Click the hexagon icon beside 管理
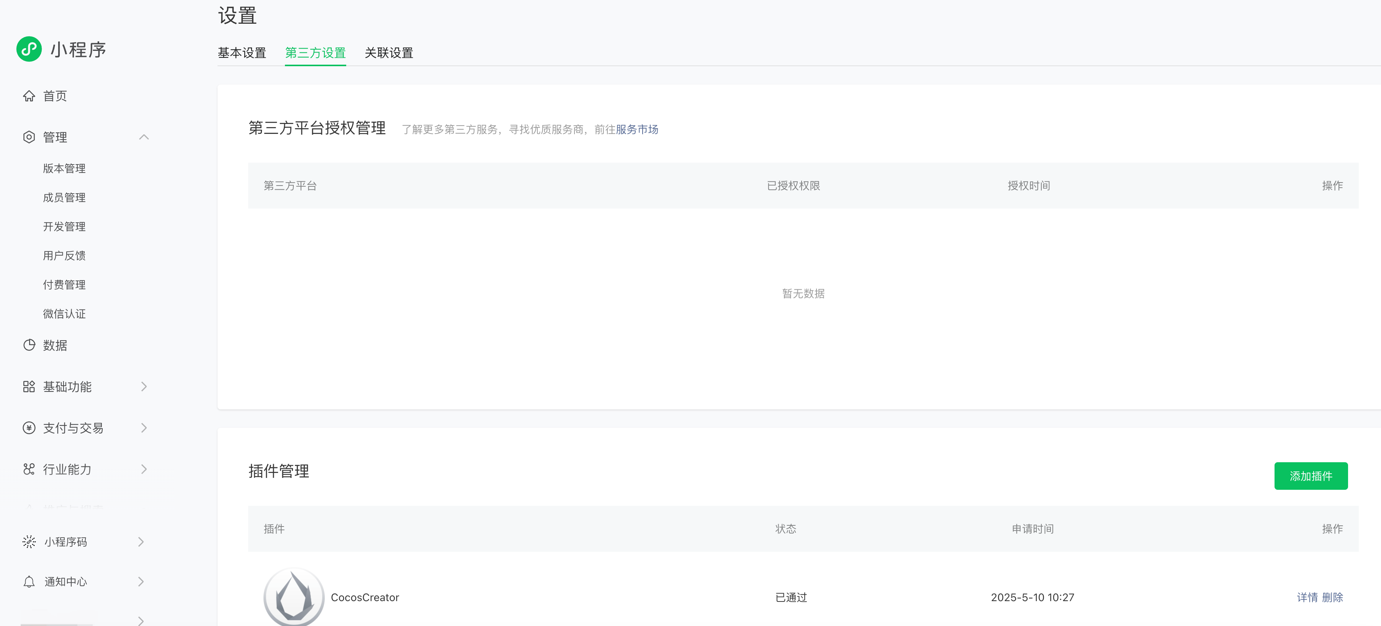This screenshot has width=1381, height=626. click(29, 137)
